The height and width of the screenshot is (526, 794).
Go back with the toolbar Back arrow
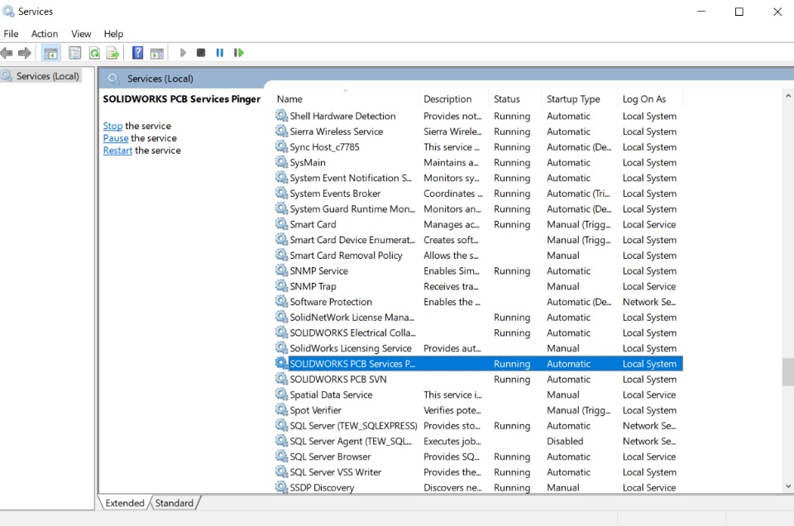coord(7,53)
